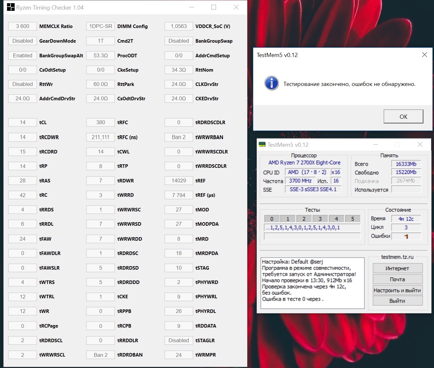Select test box 0 in Тесты

coord(272,219)
